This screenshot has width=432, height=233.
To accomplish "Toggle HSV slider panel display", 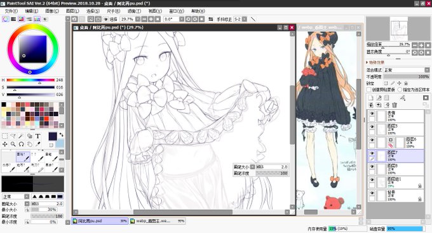I will [21, 19].
